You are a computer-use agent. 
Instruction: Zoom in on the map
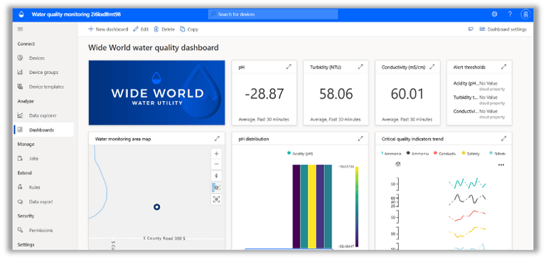coord(216,154)
